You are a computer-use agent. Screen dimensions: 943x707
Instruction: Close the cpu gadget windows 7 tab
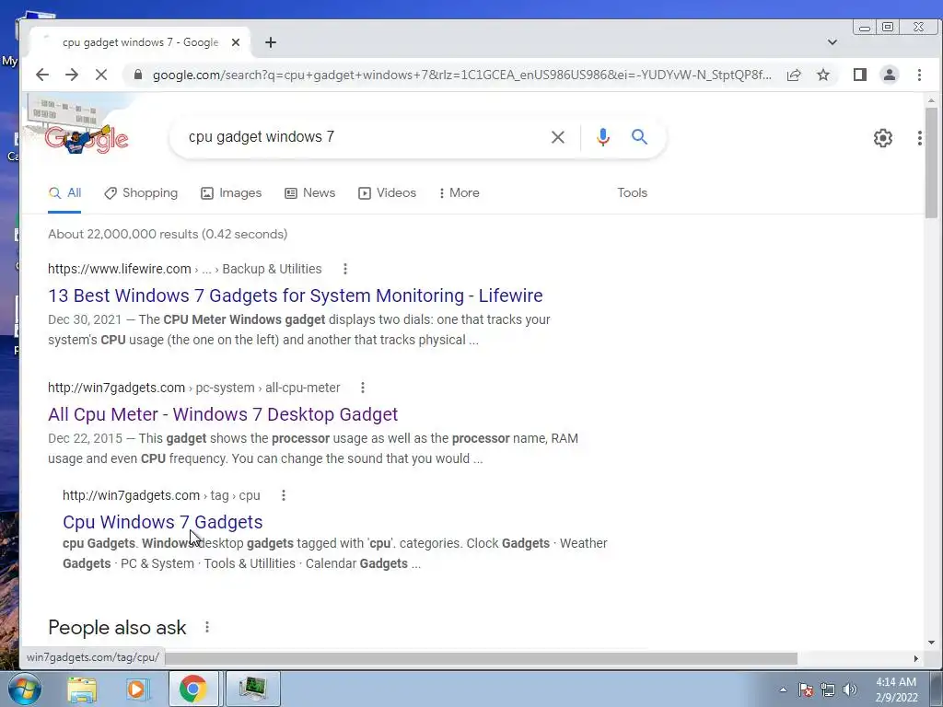click(236, 42)
